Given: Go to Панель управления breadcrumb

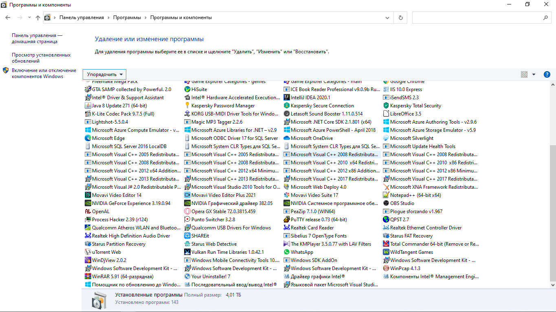Looking at the screenshot, I should 81,18.
